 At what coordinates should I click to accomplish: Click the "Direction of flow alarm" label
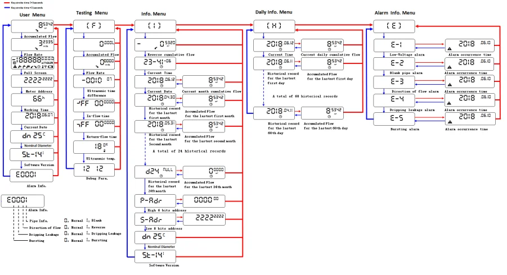coord(415,91)
